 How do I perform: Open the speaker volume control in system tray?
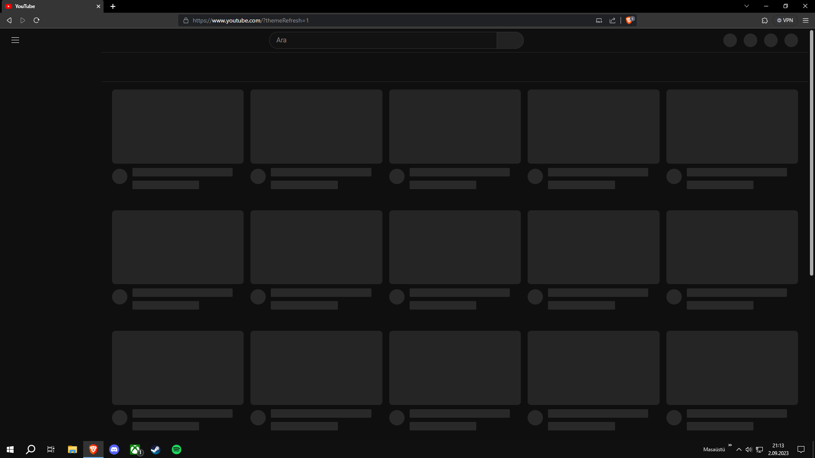(x=749, y=450)
